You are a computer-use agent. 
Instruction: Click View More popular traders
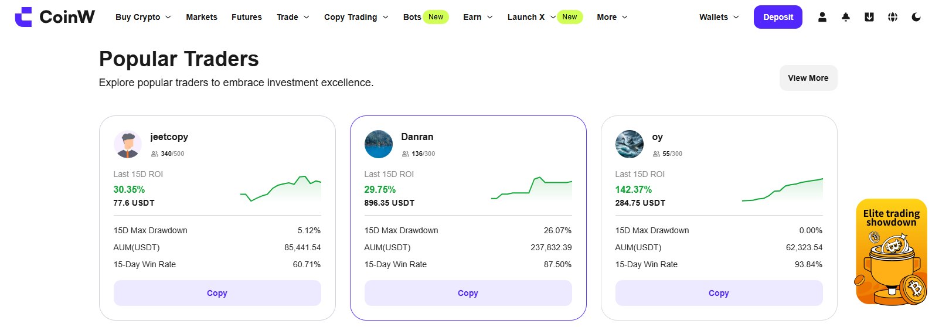click(808, 78)
